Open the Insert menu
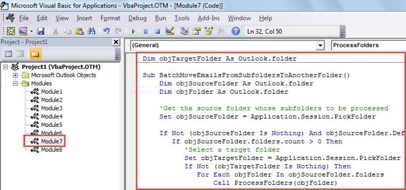Screen dimensions: 406x190 [85, 18]
